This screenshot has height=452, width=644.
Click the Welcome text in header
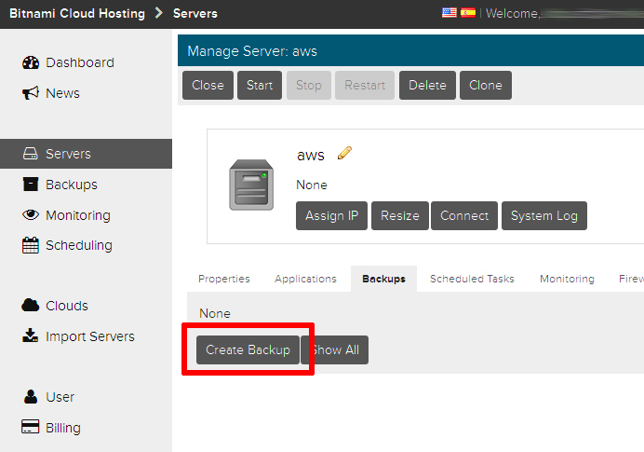(x=512, y=13)
